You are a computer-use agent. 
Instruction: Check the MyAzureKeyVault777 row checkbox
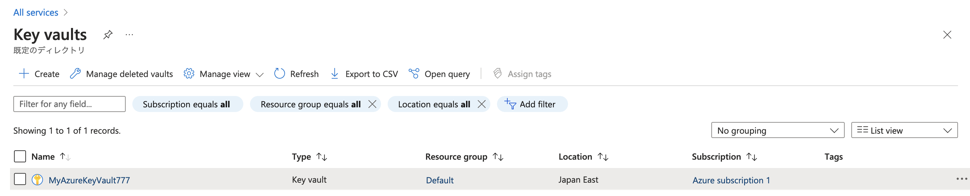[x=20, y=179]
